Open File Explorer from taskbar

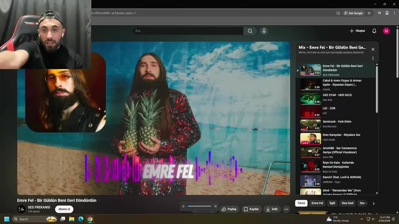(x=72, y=219)
